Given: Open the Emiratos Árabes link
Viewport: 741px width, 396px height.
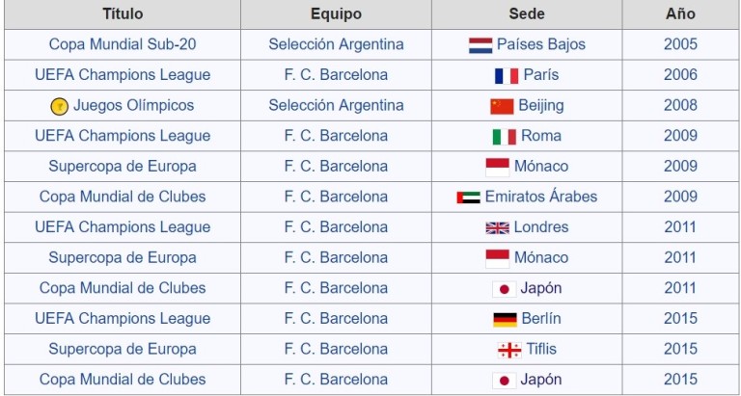Looking at the screenshot, I should pyautogui.click(x=541, y=197).
